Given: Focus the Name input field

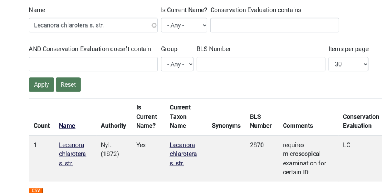Looking at the screenshot, I should click(93, 25).
